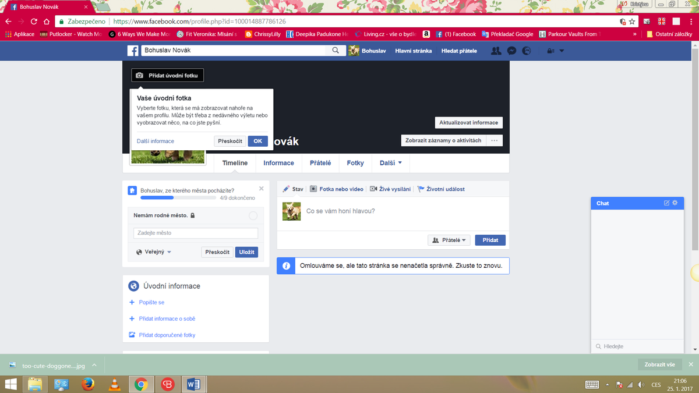Image resolution: width=699 pixels, height=393 pixels.
Task: Select the 'Nemám rodné město' radio button
Action: pyautogui.click(x=253, y=215)
